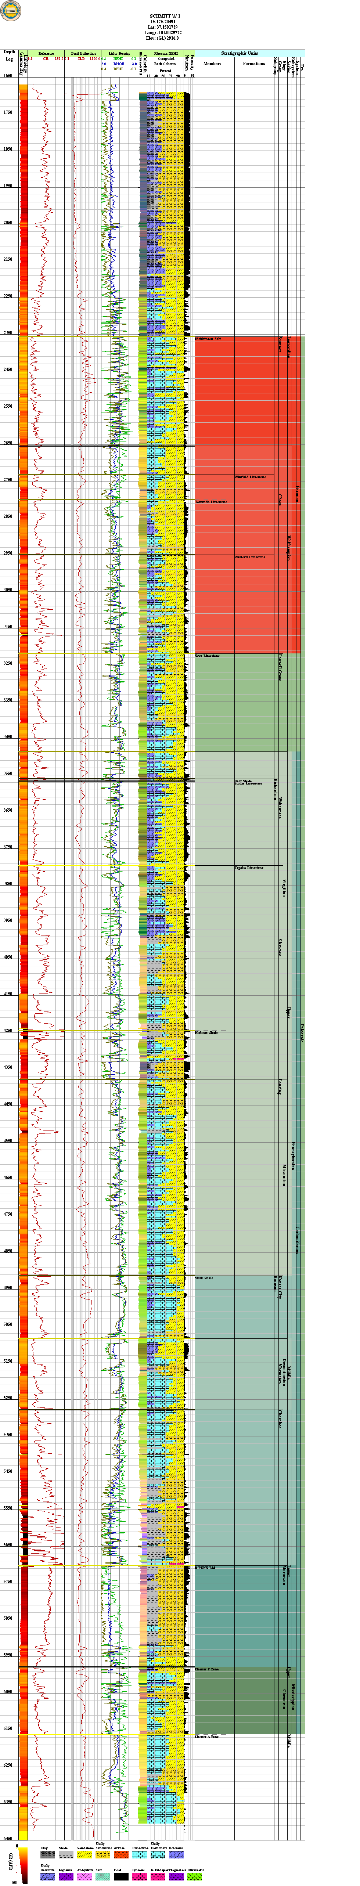Click the Computed Rock Column caption
360x1886 pixels.
point(165,61)
